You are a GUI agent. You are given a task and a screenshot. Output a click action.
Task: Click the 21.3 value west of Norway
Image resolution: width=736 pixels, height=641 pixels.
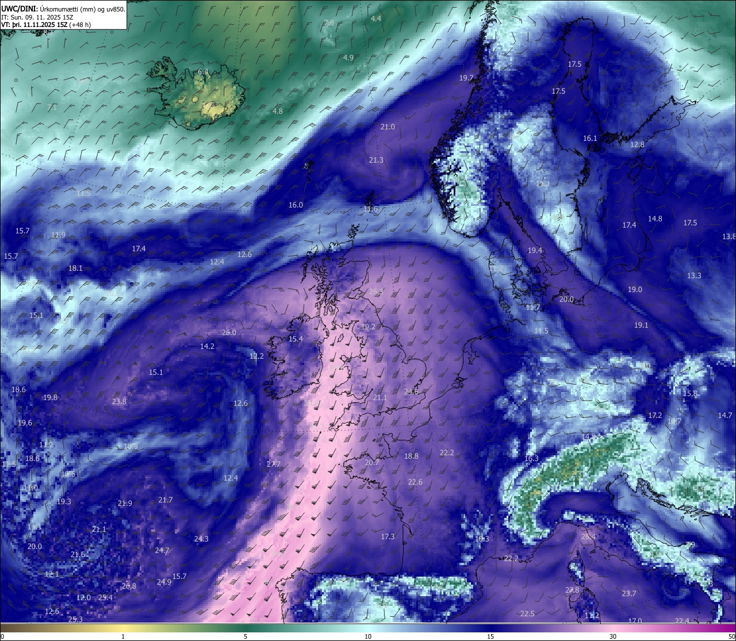coord(376,160)
